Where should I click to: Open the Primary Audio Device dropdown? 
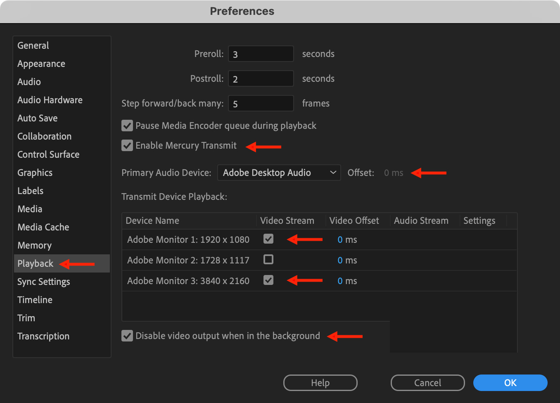click(x=279, y=173)
